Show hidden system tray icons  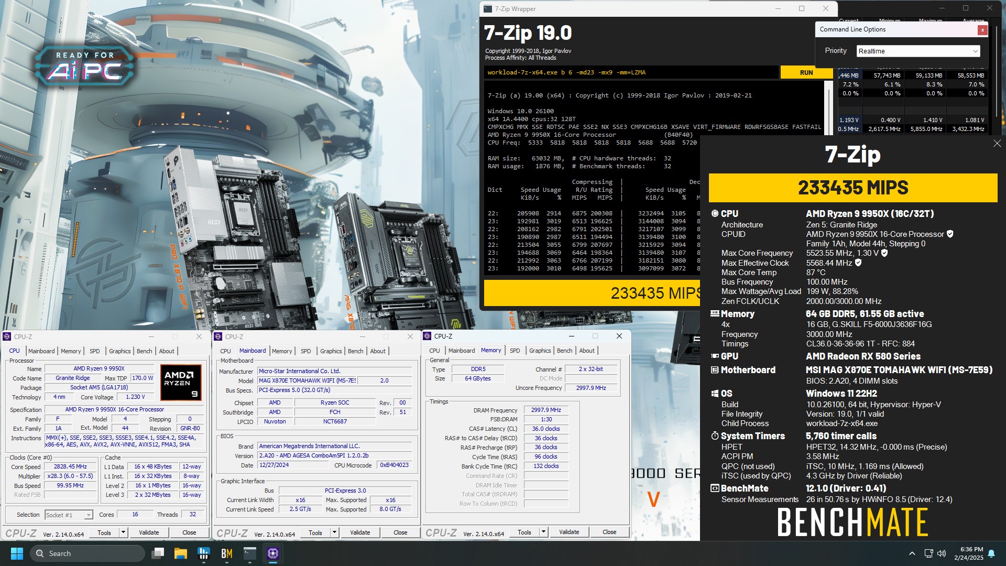point(912,553)
